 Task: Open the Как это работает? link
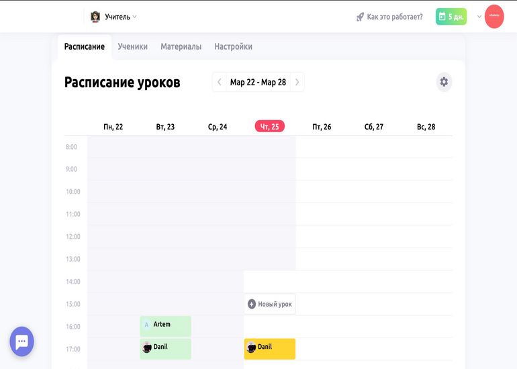coord(395,17)
